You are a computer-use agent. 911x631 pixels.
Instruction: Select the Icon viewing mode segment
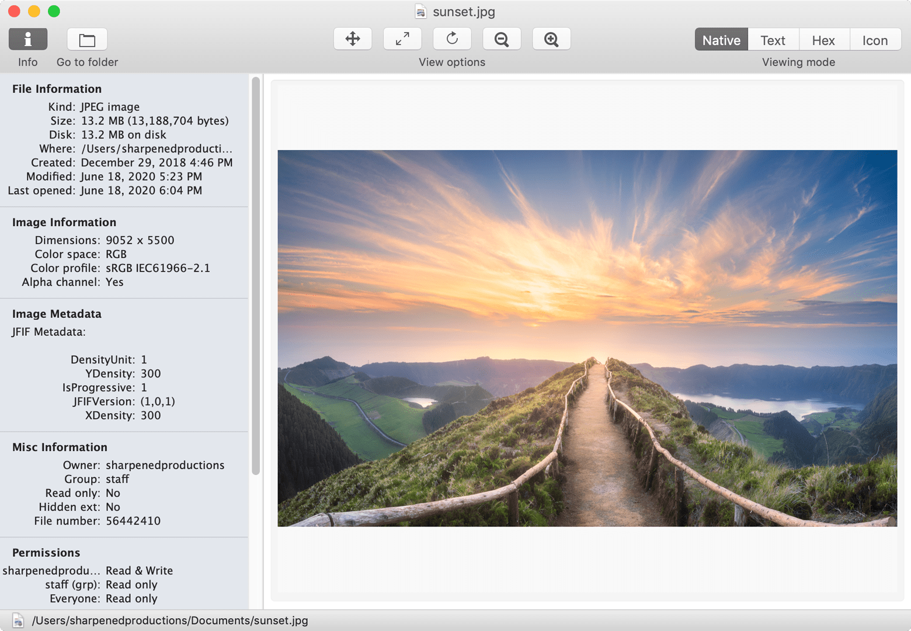[x=875, y=40]
